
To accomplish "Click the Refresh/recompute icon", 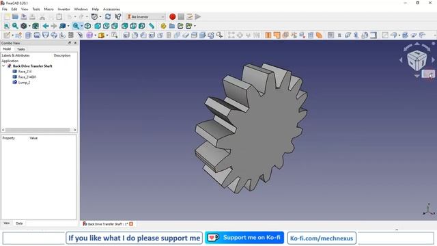I will (108, 16).
